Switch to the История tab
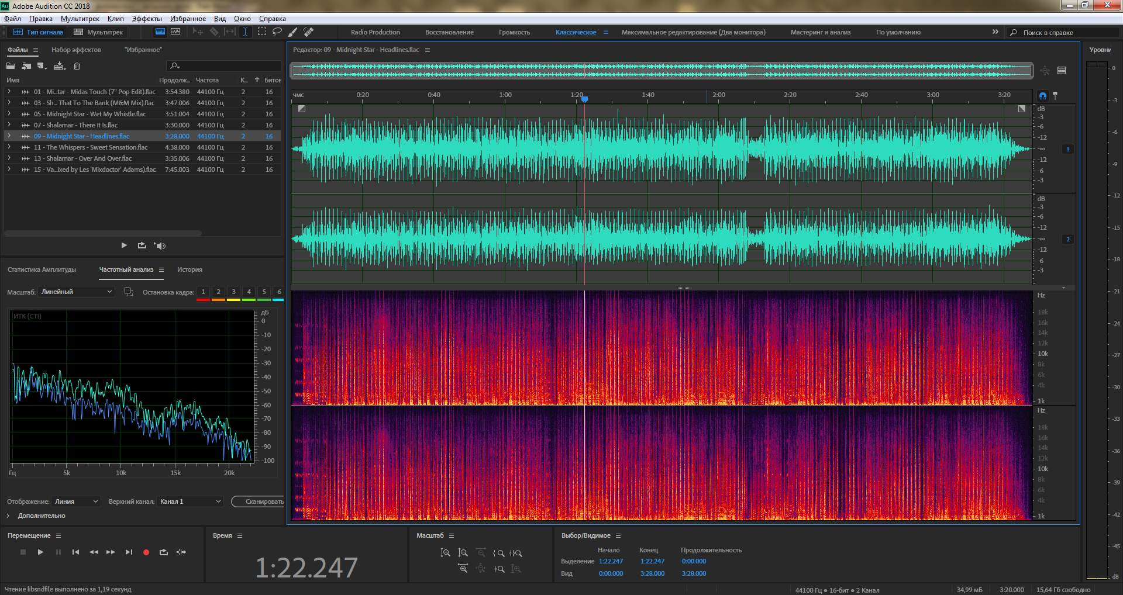This screenshot has height=595, width=1123. pos(190,269)
